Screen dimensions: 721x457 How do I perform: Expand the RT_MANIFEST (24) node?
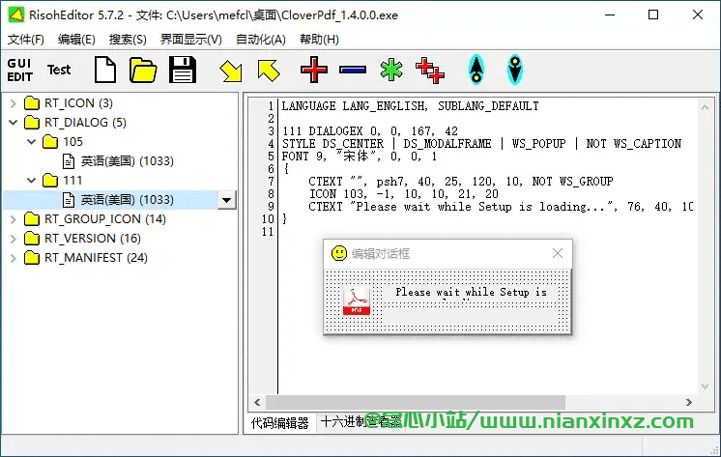click(13, 258)
